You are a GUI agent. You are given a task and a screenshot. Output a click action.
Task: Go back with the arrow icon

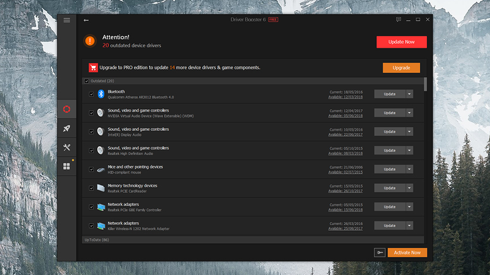[x=86, y=20]
